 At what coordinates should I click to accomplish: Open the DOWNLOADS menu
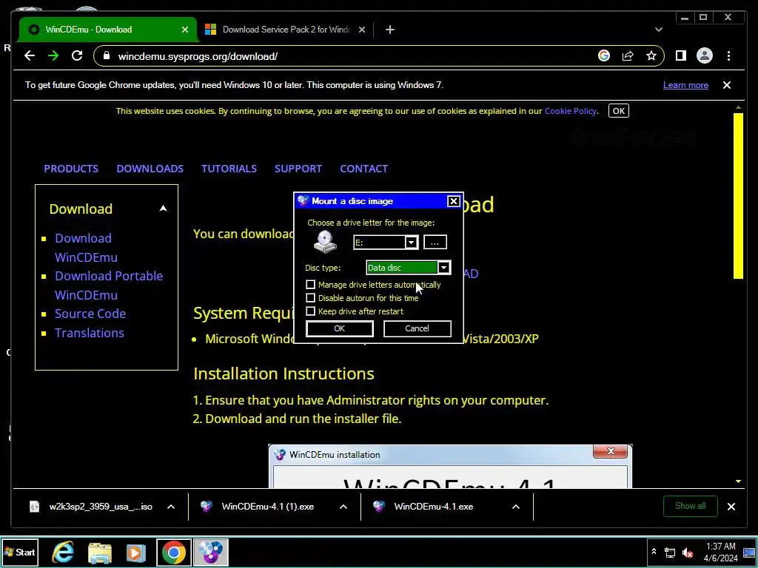click(x=150, y=169)
